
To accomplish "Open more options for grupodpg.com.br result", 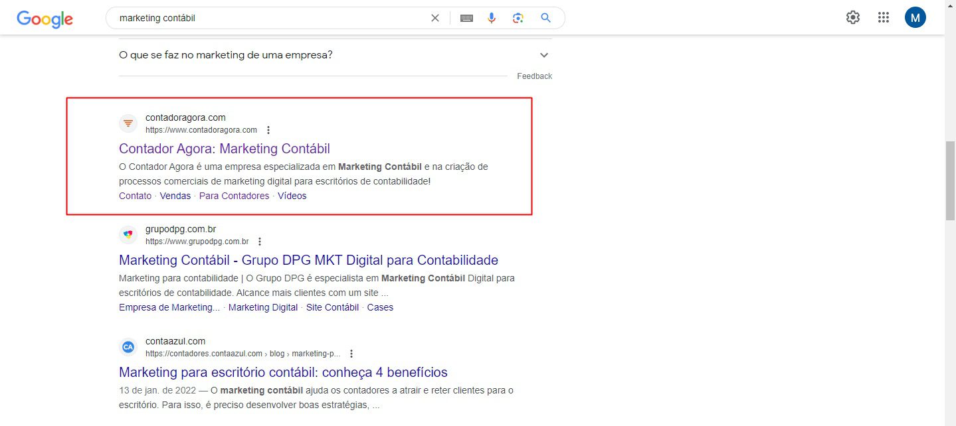I will 260,242.
